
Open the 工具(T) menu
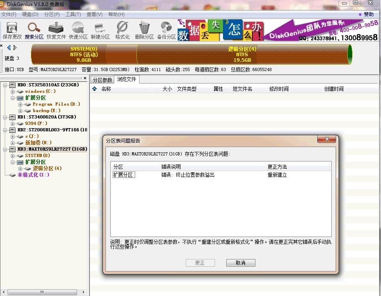point(73,14)
